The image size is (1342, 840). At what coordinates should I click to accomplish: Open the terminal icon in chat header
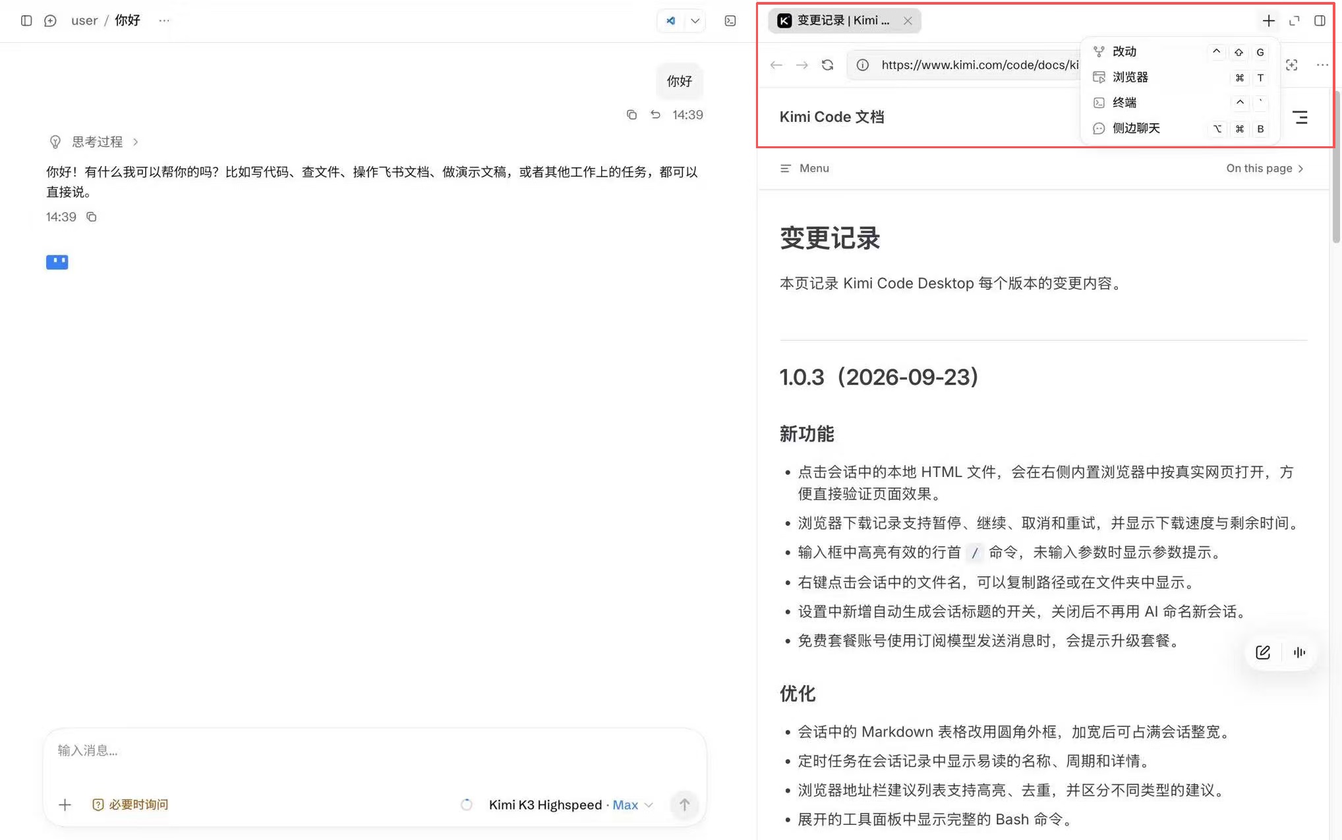(x=730, y=20)
